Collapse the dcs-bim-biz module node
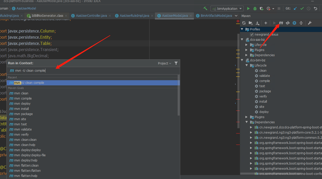The height and width of the screenshot is (179, 322). (242, 60)
